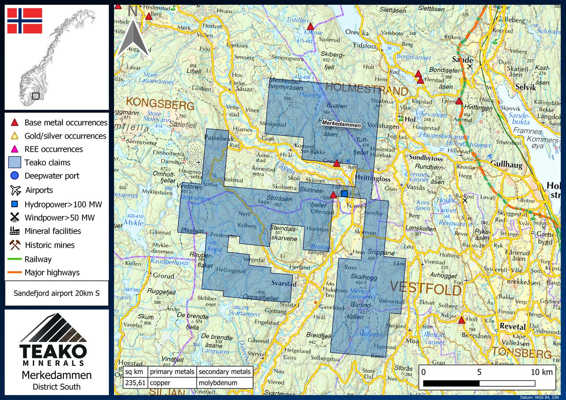566x400 pixels.
Task: Select the Teako claims blue color swatch
Action: tap(15, 162)
